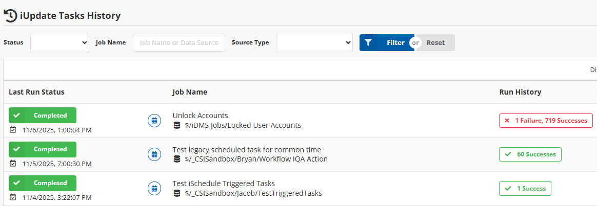This screenshot has width=597, height=206.
Task: Click database icon beside Workflow IQA Action path
Action: coord(177,159)
